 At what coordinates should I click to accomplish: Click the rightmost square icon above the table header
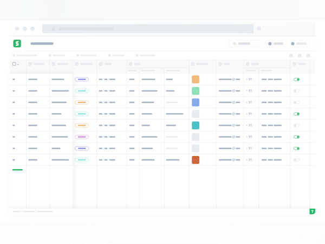click(308, 55)
